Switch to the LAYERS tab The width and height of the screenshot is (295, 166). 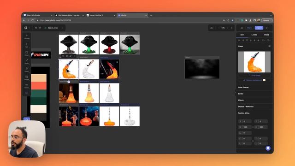(254, 35)
